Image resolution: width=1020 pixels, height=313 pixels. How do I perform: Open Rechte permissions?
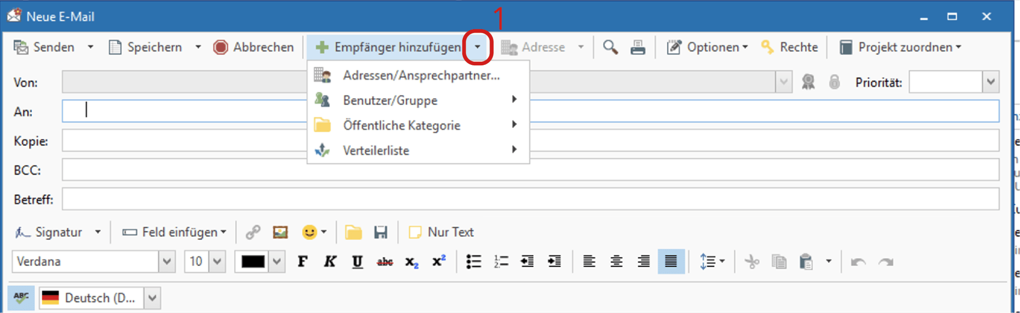[x=789, y=47]
